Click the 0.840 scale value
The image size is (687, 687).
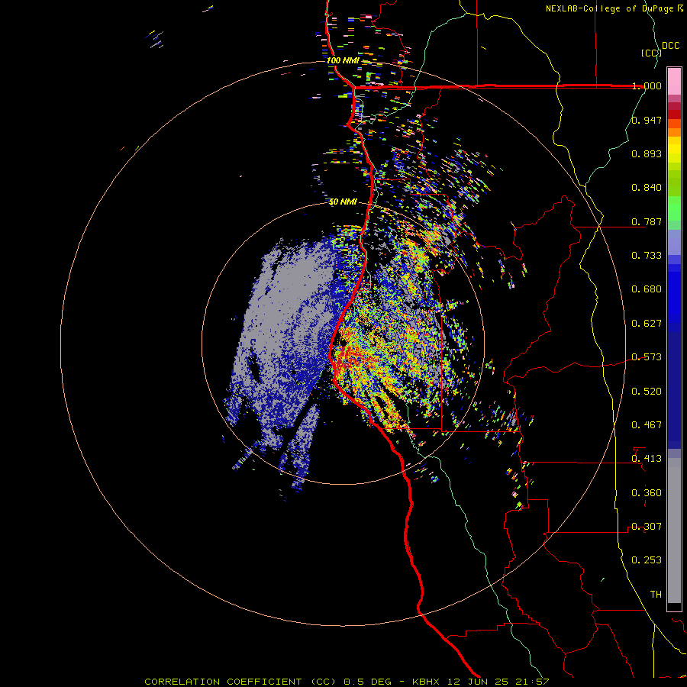coord(647,188)
